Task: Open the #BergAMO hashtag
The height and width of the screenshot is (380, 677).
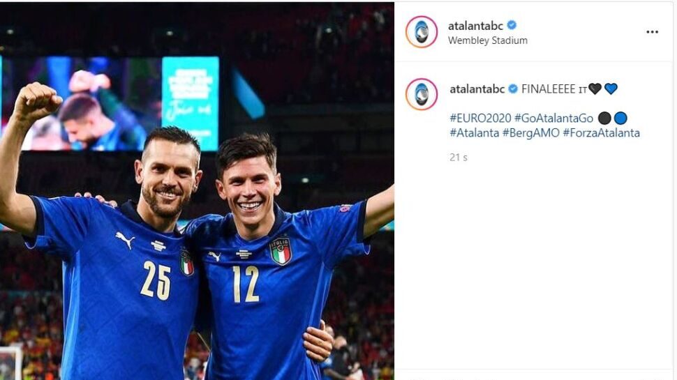Action: pos(531,133)
